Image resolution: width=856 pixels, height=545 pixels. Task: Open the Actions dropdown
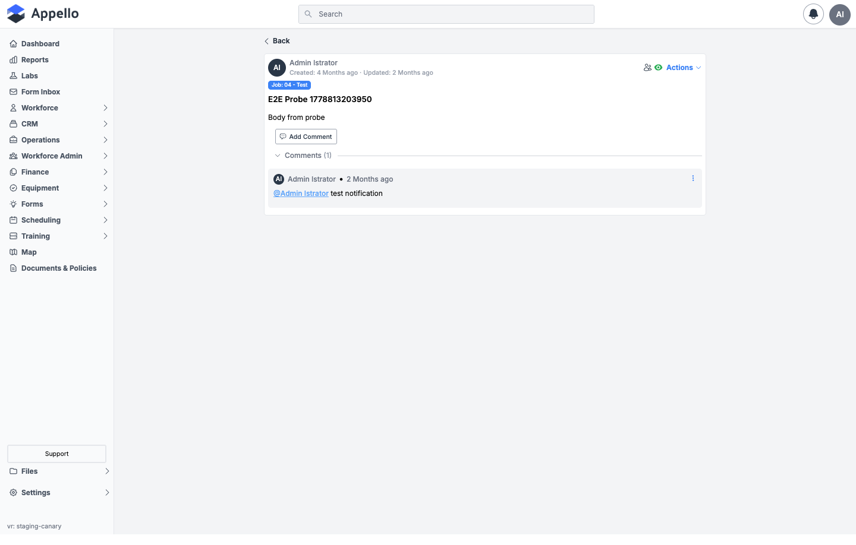pos(684,68)
